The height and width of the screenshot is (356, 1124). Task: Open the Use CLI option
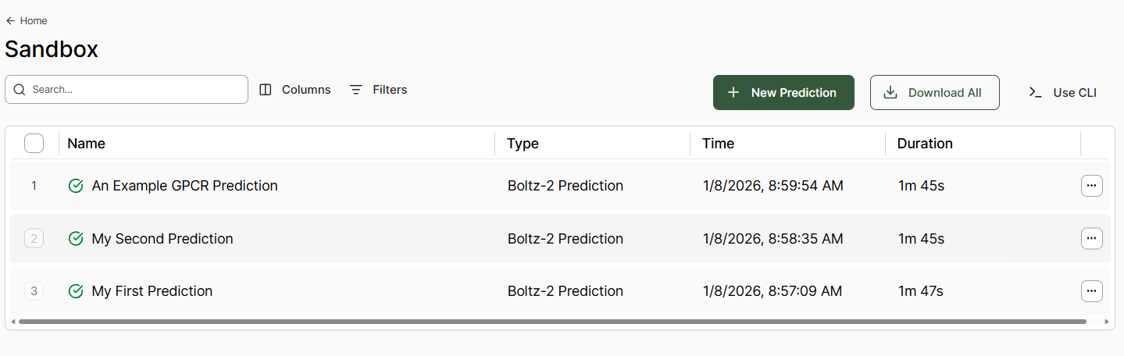(x=1063, y=93)
